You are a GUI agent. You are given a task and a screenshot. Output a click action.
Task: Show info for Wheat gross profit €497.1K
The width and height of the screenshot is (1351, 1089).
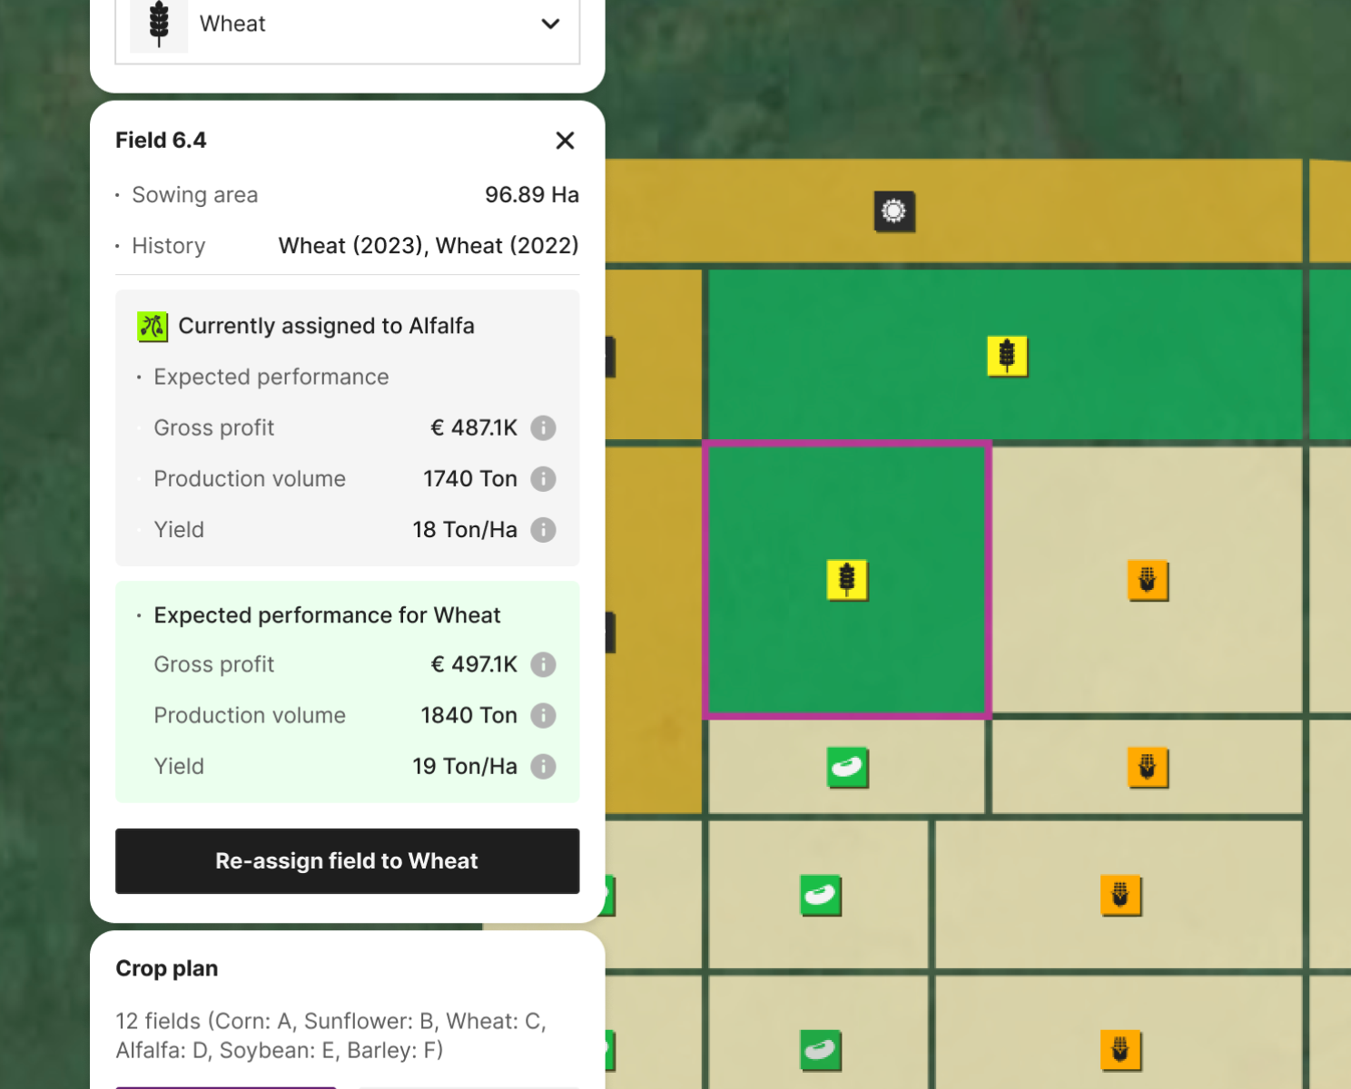coord(543,665)
